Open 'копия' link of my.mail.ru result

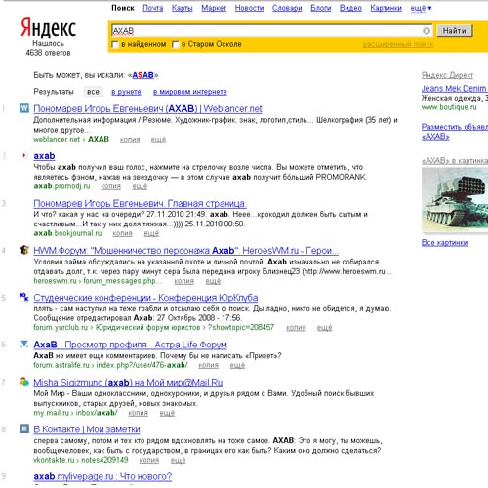pyautogui.click(x=139, y=413)
